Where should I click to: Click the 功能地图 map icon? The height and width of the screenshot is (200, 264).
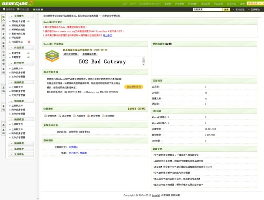tap(18, 9)
